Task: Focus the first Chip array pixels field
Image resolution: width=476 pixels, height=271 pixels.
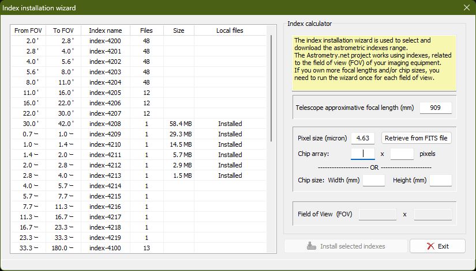Action: click(x=362, y=154)
